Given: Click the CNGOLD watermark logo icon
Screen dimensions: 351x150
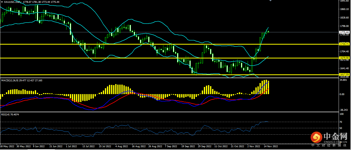Looking at the screenshot, I should coord(316,138).
